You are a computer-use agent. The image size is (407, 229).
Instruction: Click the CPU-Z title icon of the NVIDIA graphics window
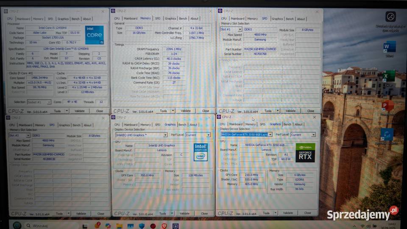pyautogui.click(x=219, y=117)
